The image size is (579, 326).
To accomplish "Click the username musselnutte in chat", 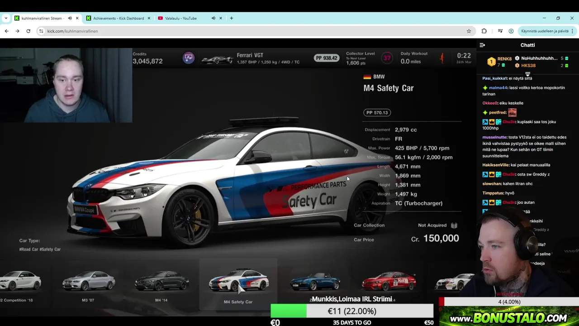I will click(494, 137).
